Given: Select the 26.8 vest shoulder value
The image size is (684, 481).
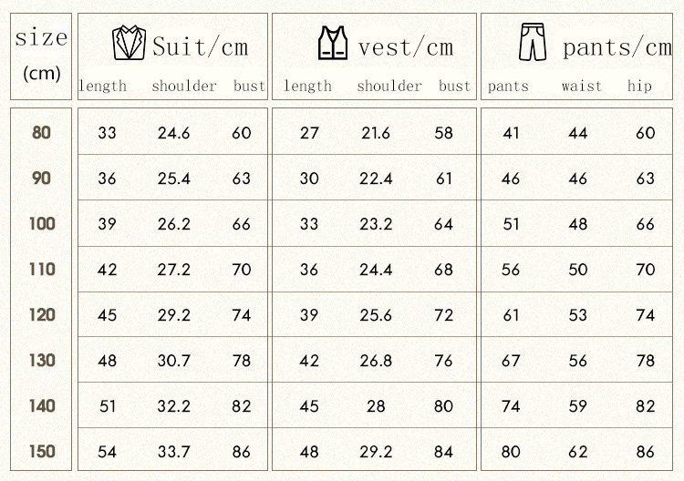Looking at the screenshot, I should pos(376,361).
